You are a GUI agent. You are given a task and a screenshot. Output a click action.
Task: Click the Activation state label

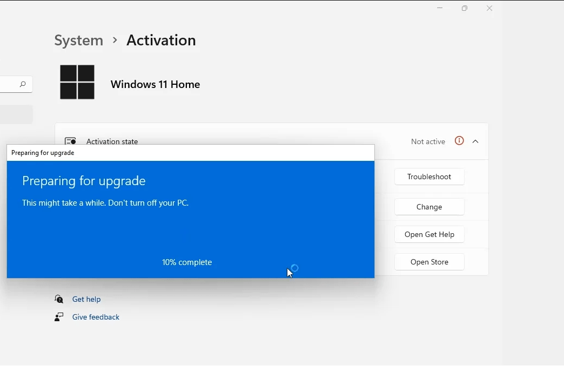(112, 141)
